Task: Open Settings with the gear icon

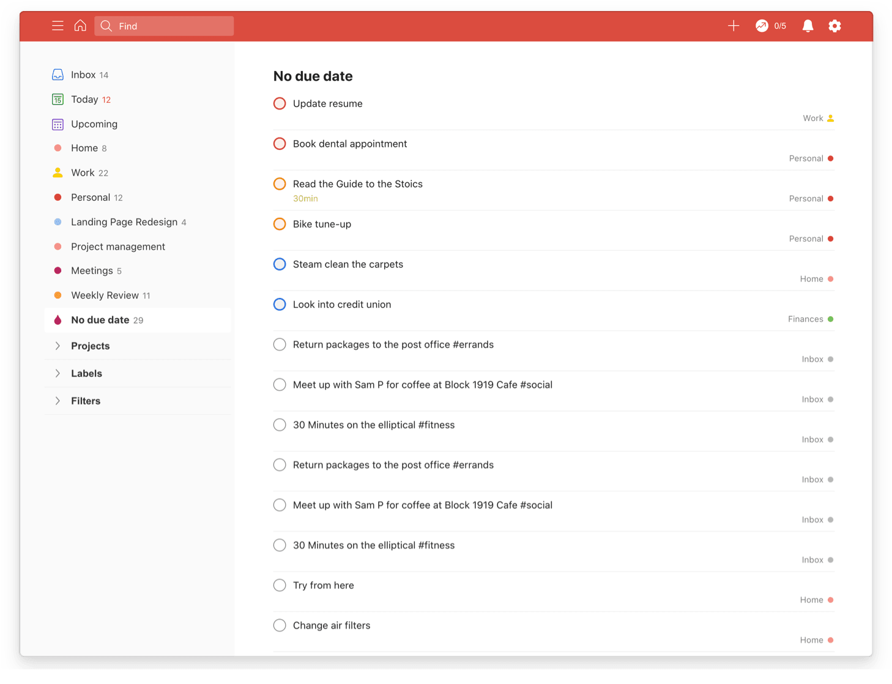Action: tap(834, 26)
